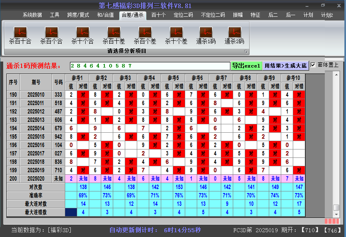Open the 和/合值 tab
Screen dimensions: 346x237
[x=106, y=15]
